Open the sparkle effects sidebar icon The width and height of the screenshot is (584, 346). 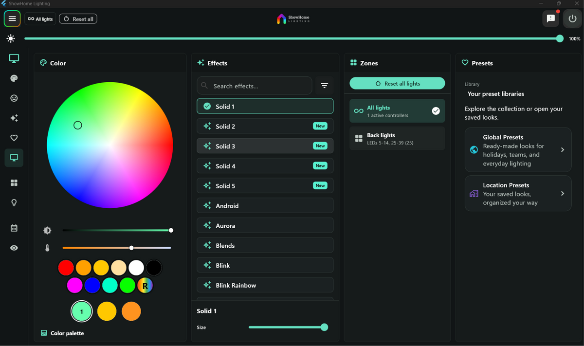[14, 118]
